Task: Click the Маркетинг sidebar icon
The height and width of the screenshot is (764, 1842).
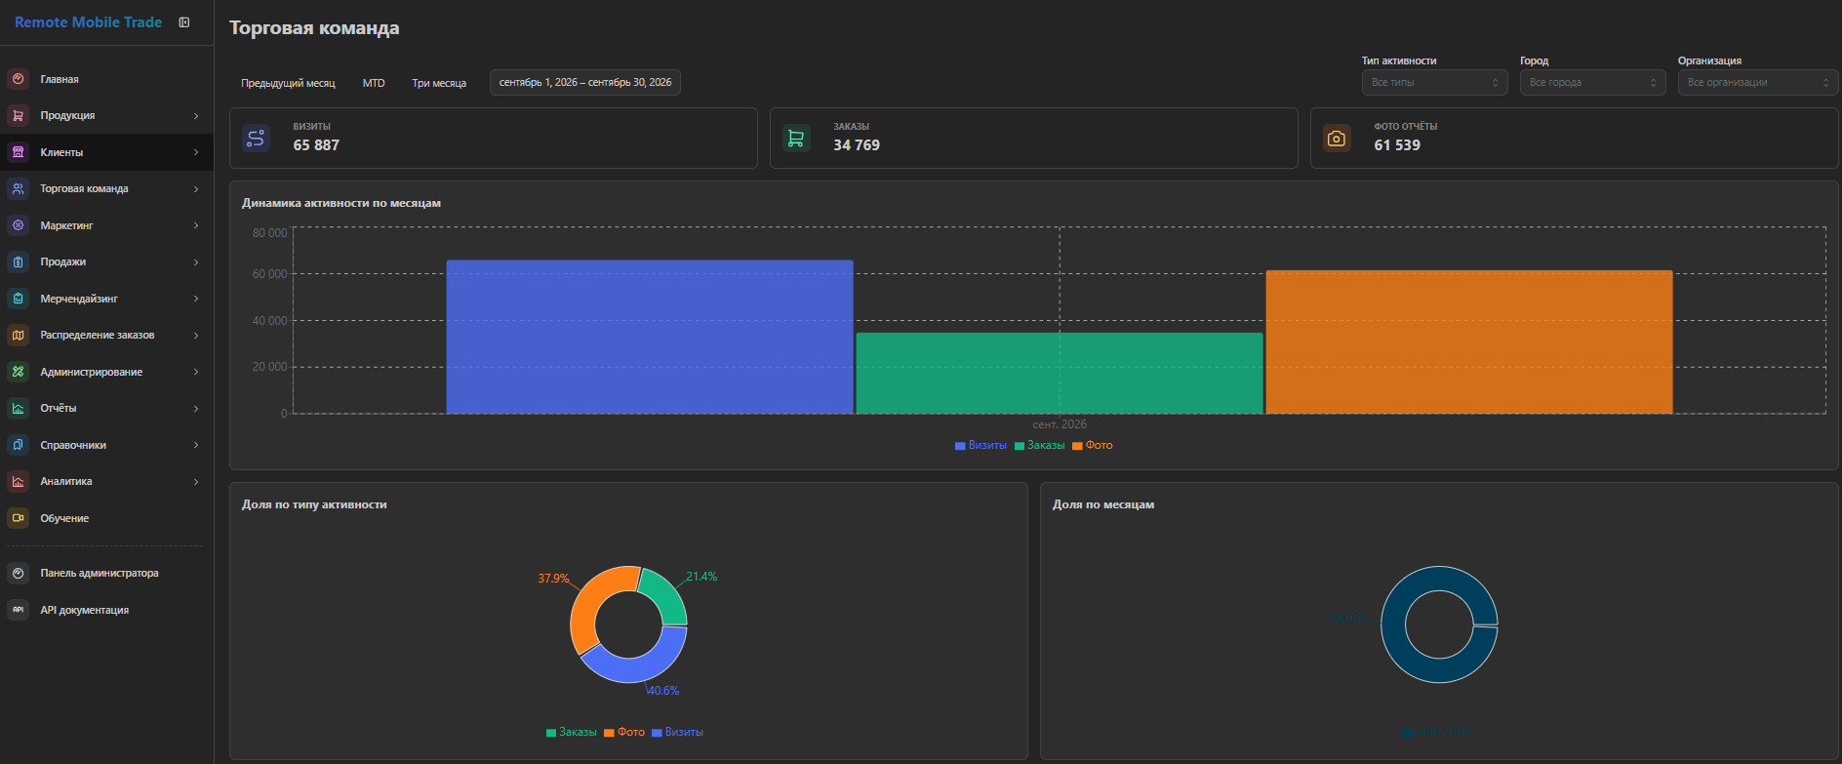Action: coord(18,225)
